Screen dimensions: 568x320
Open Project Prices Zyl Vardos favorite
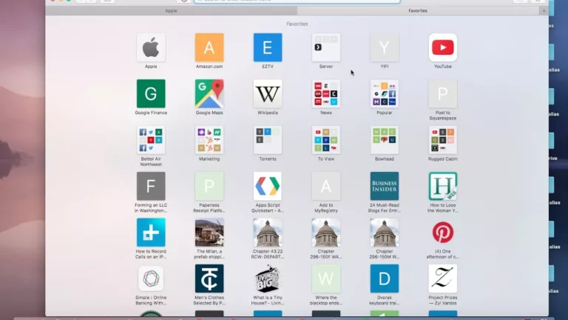click(x=443, y=279)
